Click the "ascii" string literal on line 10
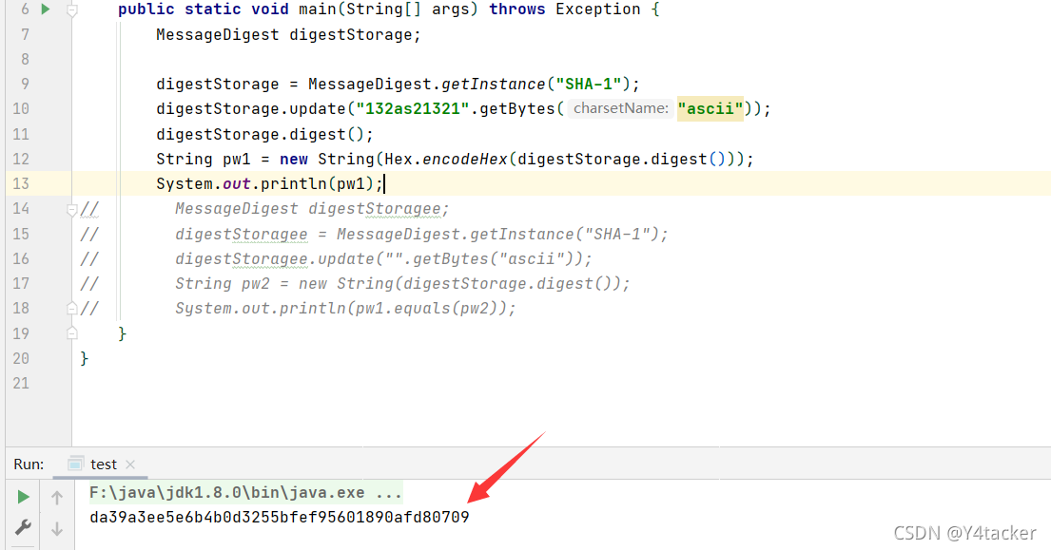 coord(710,108)
